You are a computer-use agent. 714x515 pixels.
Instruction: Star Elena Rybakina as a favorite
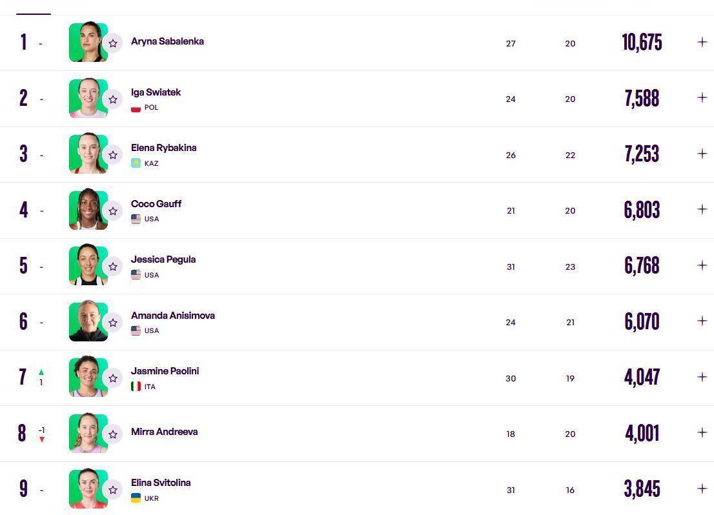pyautogui.click(x=113, y=155)
